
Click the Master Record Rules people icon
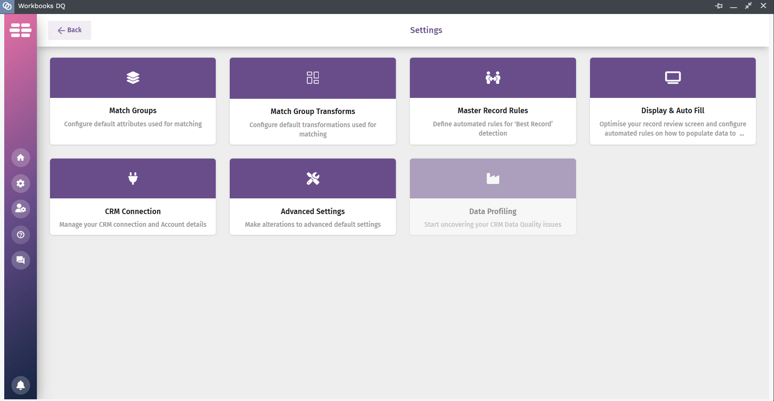coord(493,78)
